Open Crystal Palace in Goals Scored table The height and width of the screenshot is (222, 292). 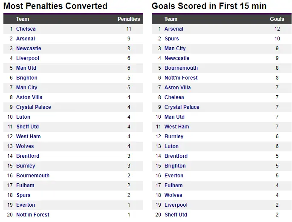182,107
